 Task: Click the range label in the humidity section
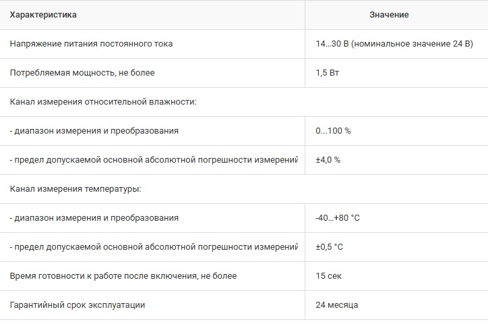94,131
